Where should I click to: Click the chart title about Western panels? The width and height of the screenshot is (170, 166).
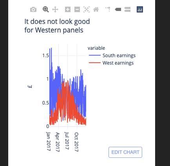click(57, 26)
